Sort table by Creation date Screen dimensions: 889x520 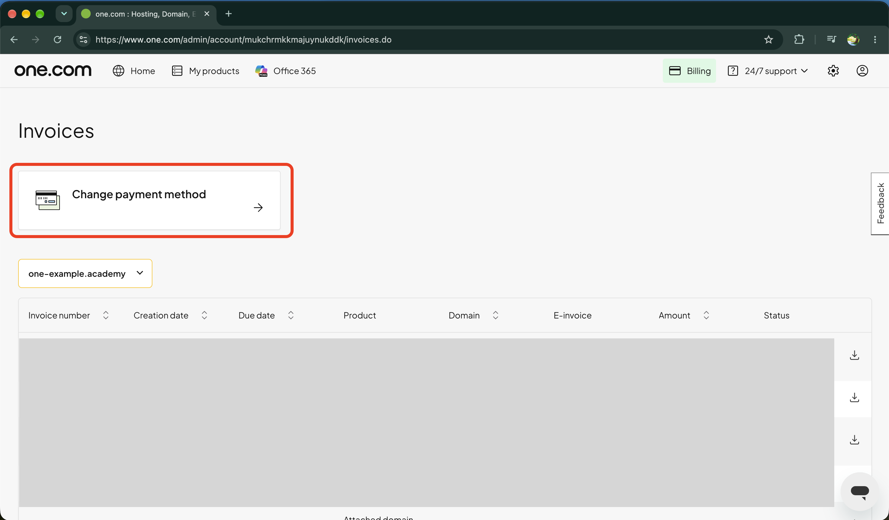coord(204,315)
